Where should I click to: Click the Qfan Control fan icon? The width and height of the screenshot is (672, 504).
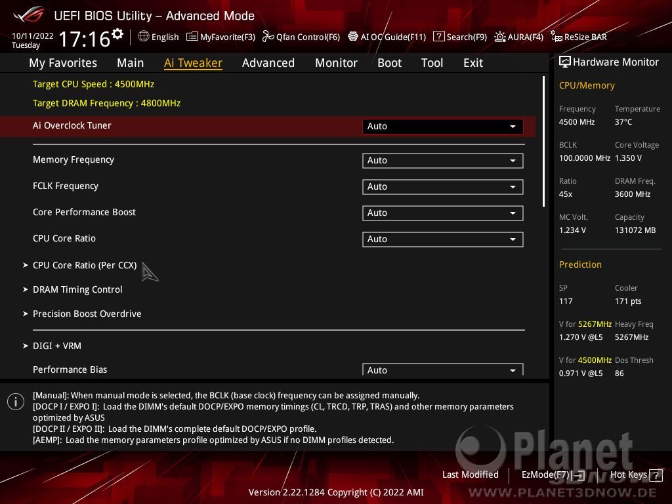[268, 37]
